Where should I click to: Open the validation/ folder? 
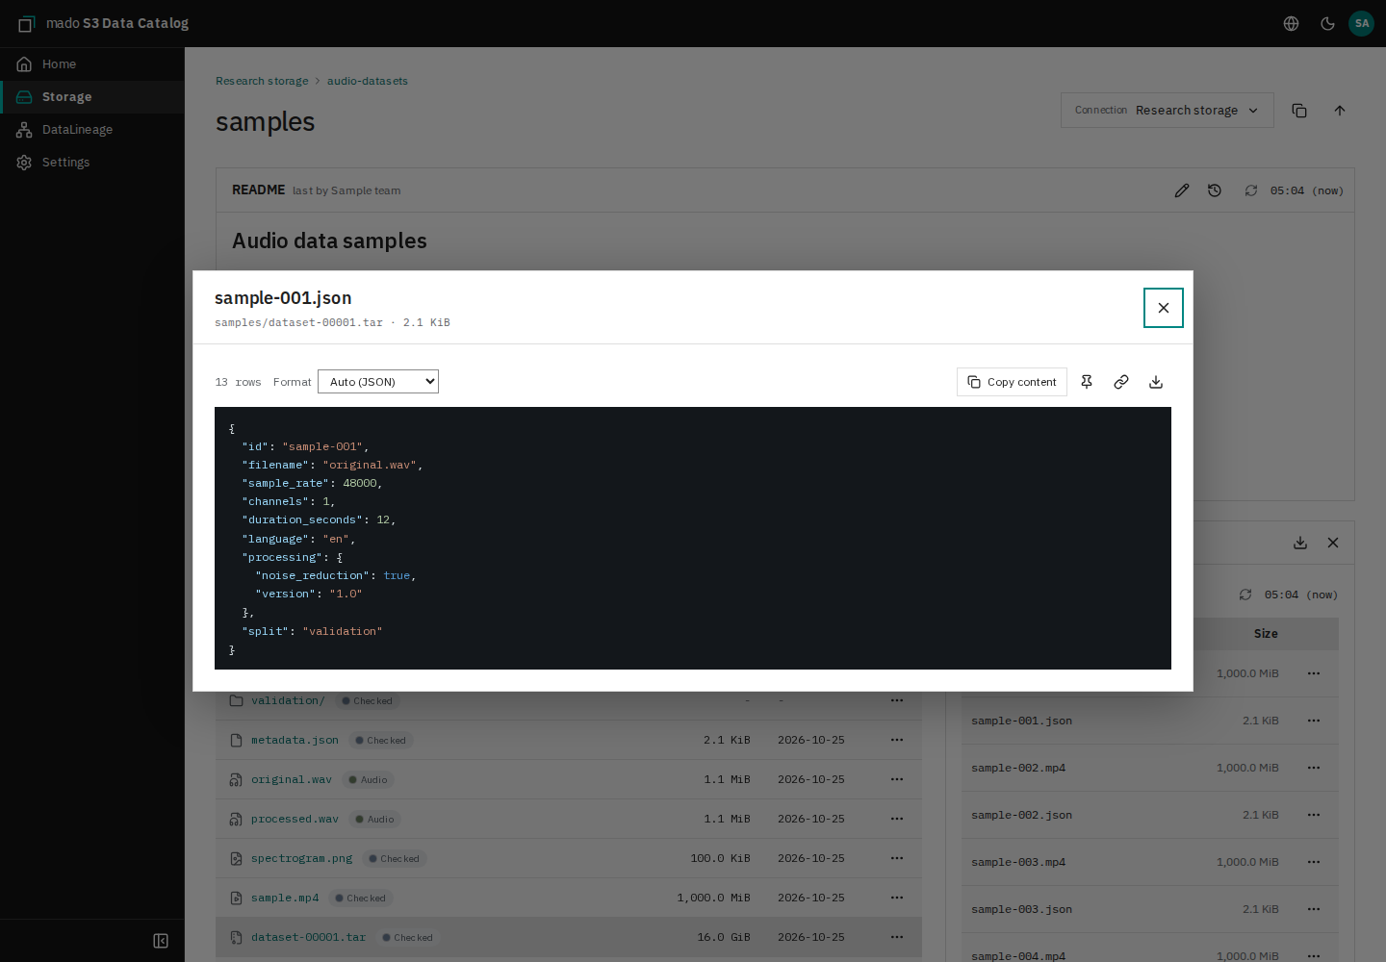coord(288,701)
